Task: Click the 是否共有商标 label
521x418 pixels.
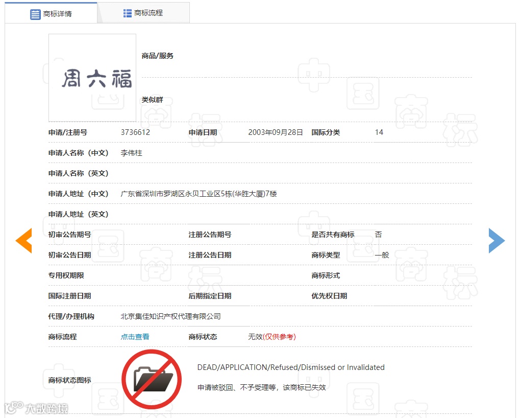Action: point(333,235)
